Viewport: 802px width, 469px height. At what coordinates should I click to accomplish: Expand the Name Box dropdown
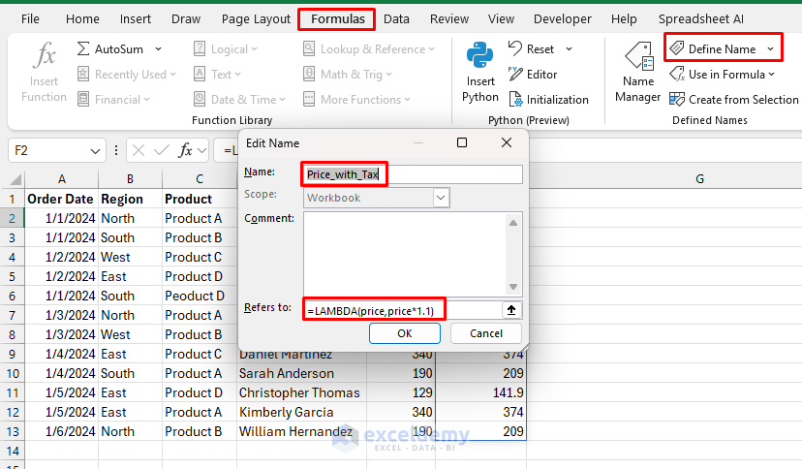click(96, 150)
